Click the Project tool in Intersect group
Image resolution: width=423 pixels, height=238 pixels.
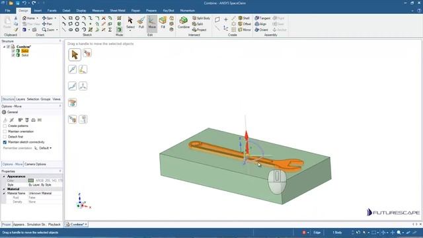[200, 30]
